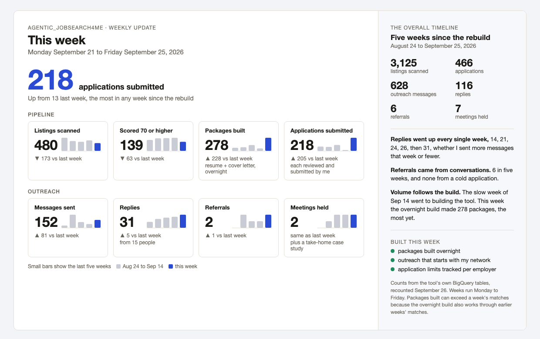
Task: Click the 'August 24 to September 25, 2026' date range
Action: 433,46
